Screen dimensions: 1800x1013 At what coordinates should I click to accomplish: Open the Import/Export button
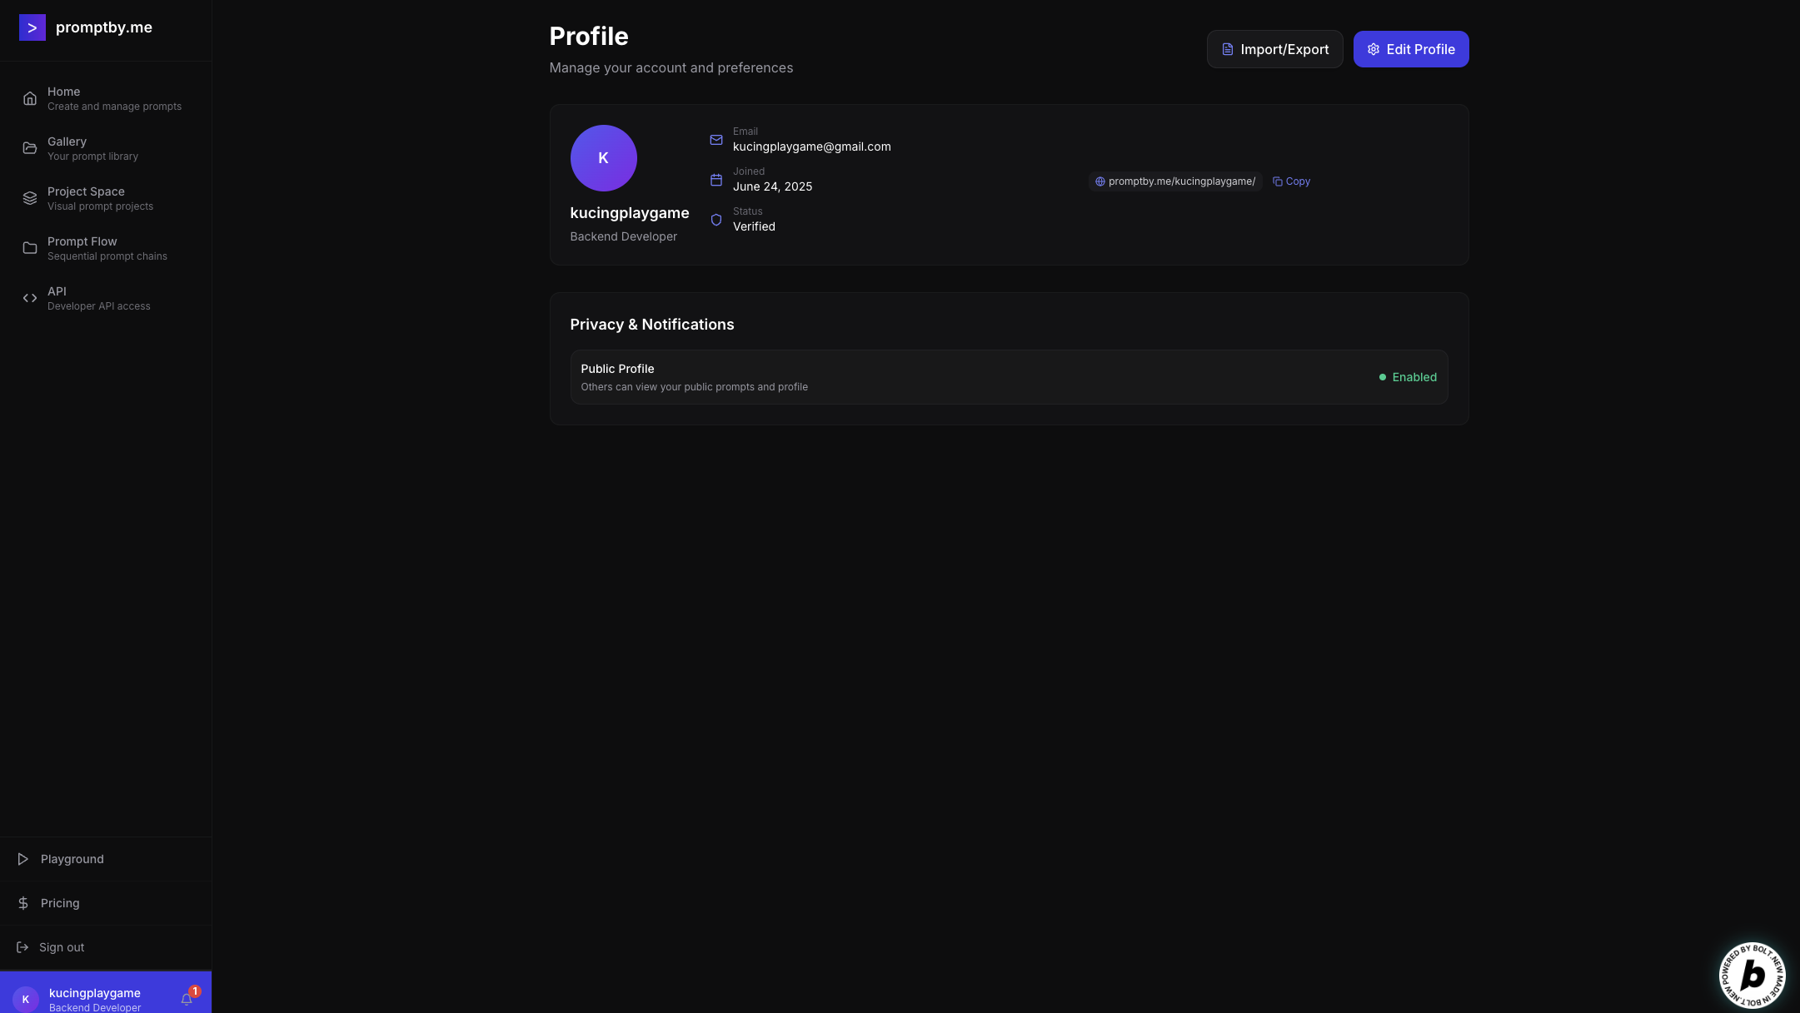[1274, 49]
